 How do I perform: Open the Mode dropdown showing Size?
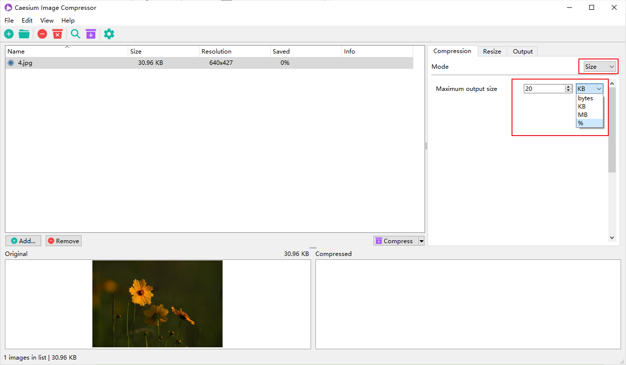coord(599,67)
